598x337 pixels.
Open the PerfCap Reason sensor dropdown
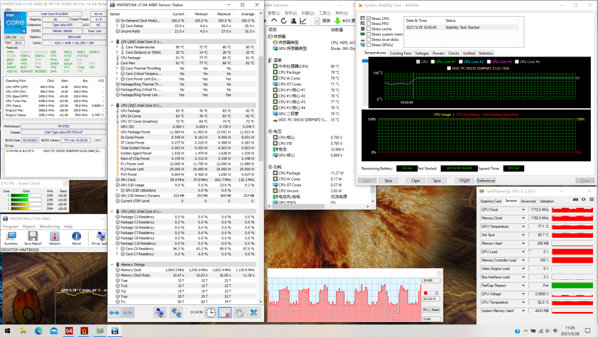pos(523,285)
